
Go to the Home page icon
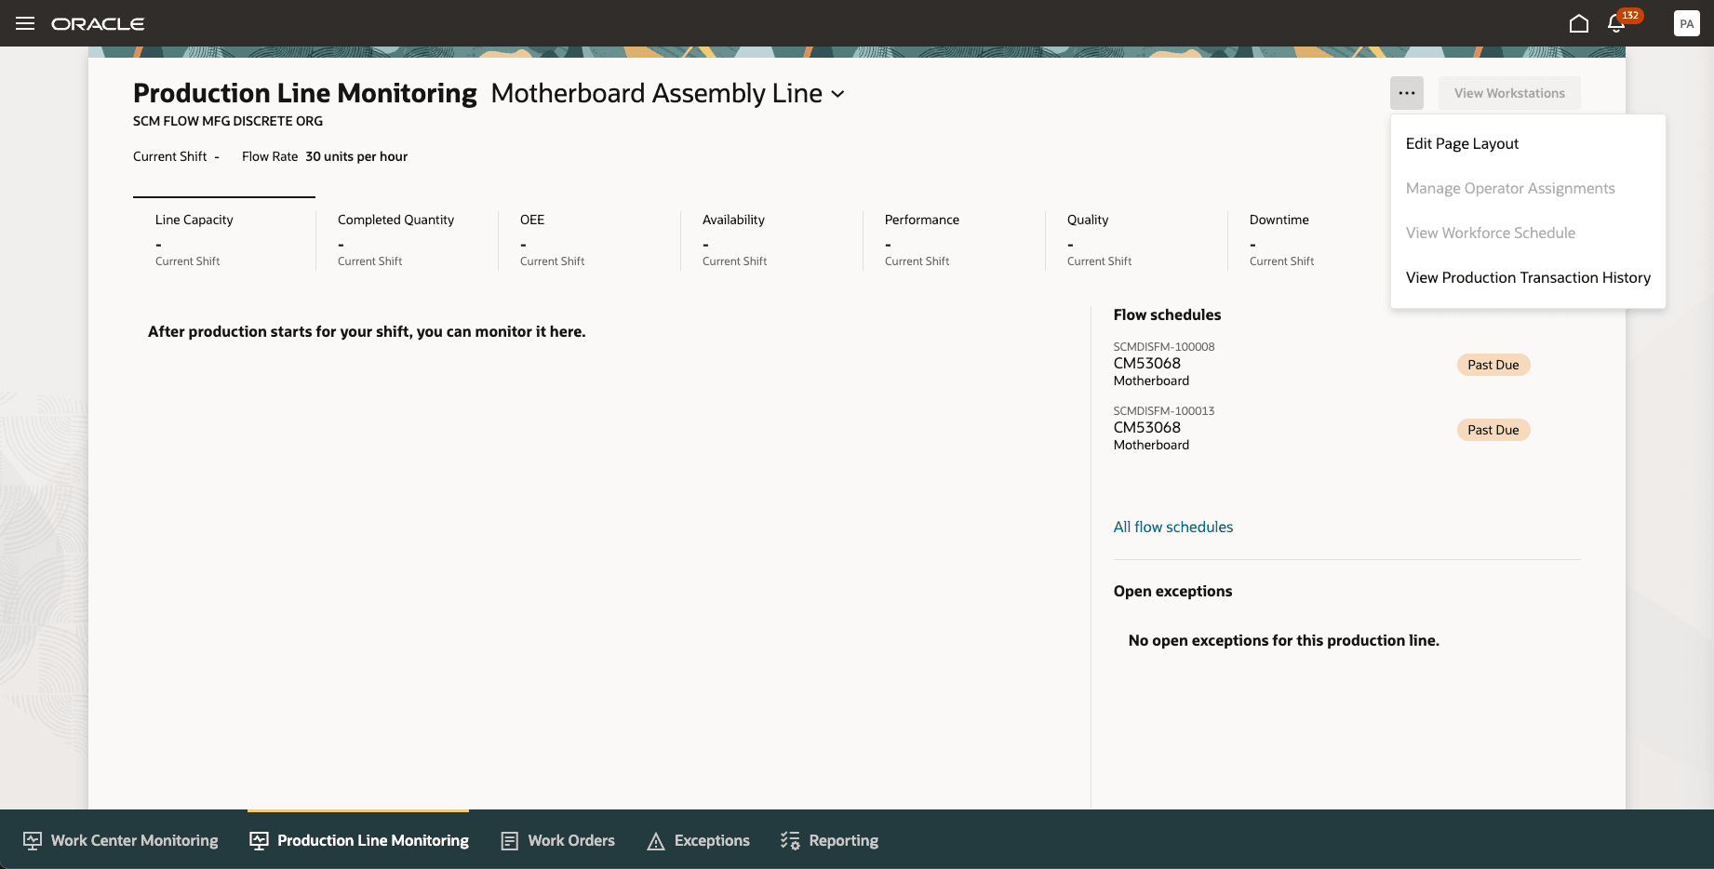1579,23
